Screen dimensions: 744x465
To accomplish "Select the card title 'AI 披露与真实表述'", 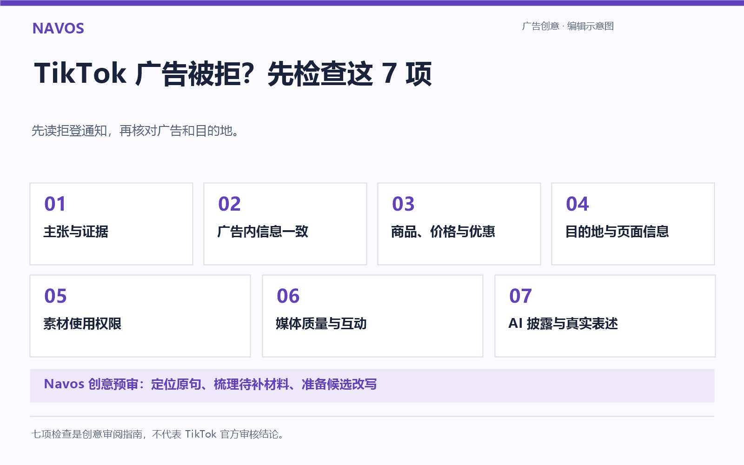I will pyautogui.click(x=563, y=324).
